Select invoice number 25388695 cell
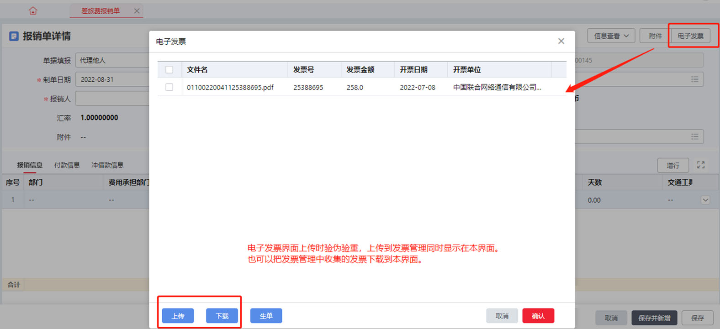 click(x=308, y=87)
